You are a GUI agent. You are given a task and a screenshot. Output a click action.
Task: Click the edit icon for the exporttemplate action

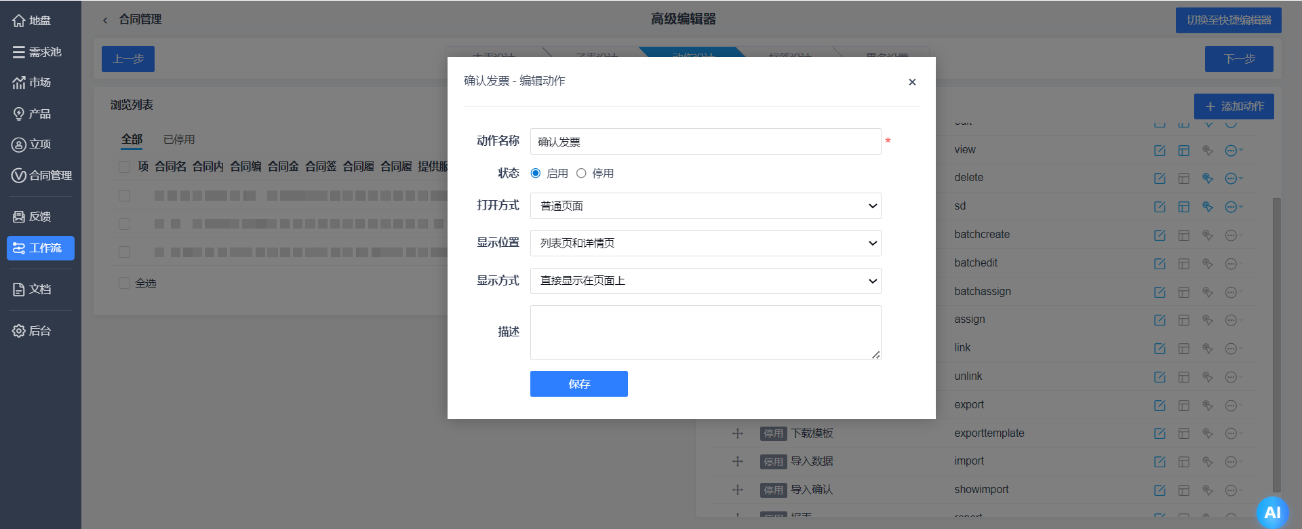pyautogui.click(x=1160, y=433)
